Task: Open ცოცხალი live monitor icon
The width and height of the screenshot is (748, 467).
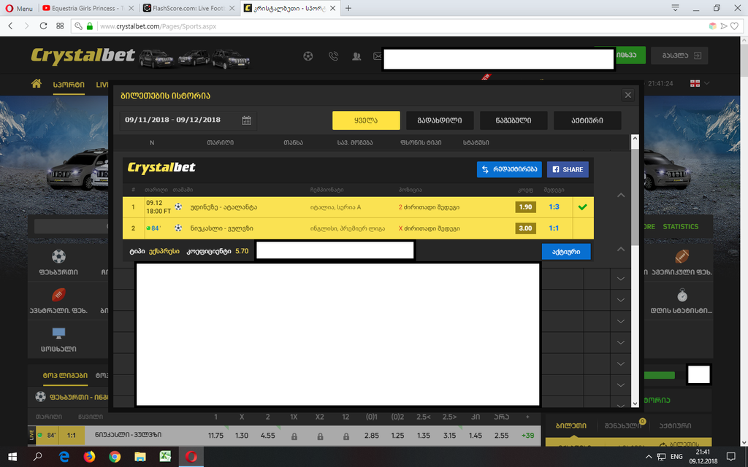Action: pyautogui.click(x=58, y=339)
